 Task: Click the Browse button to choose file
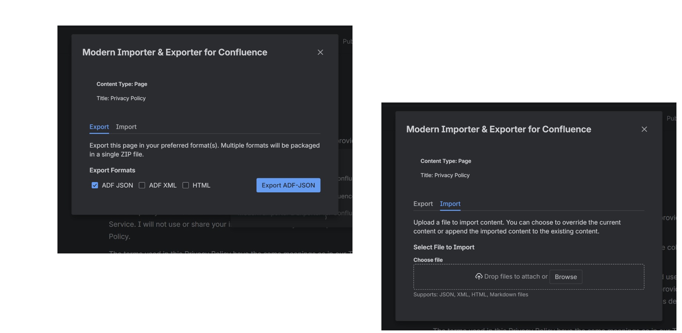[566, 276]
